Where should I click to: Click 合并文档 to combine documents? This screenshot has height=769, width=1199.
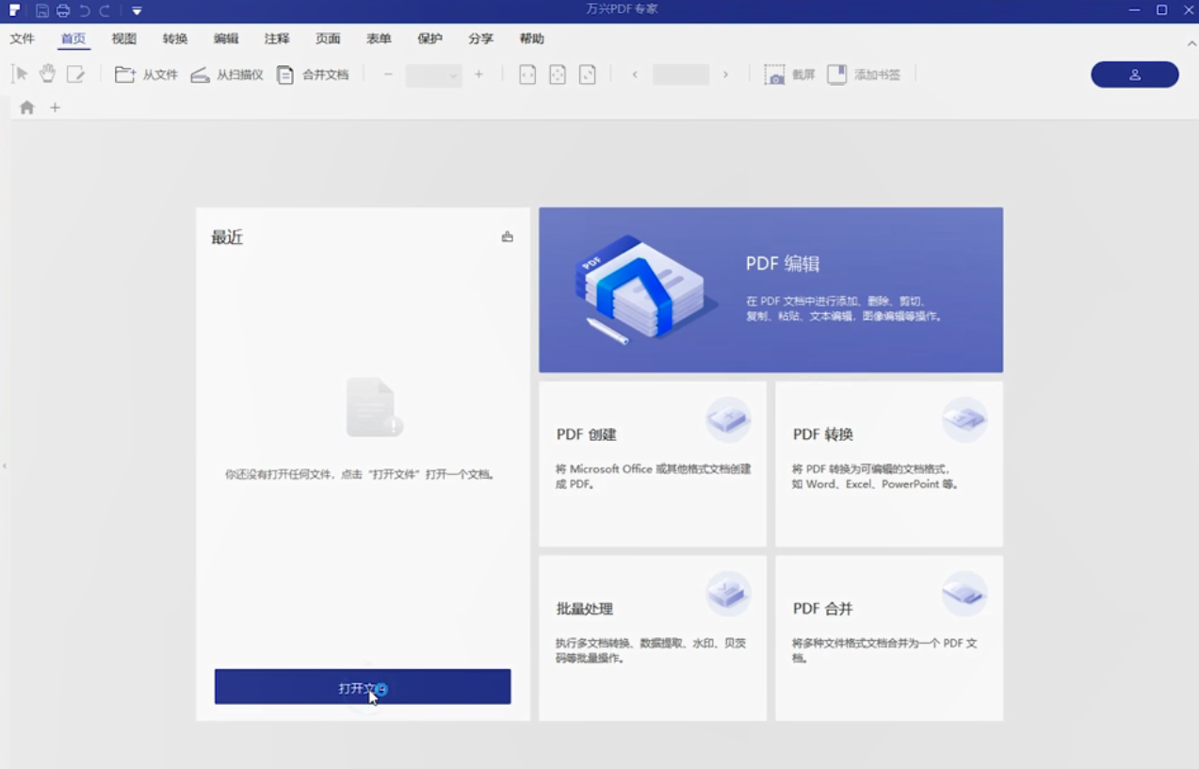point(313,74)
